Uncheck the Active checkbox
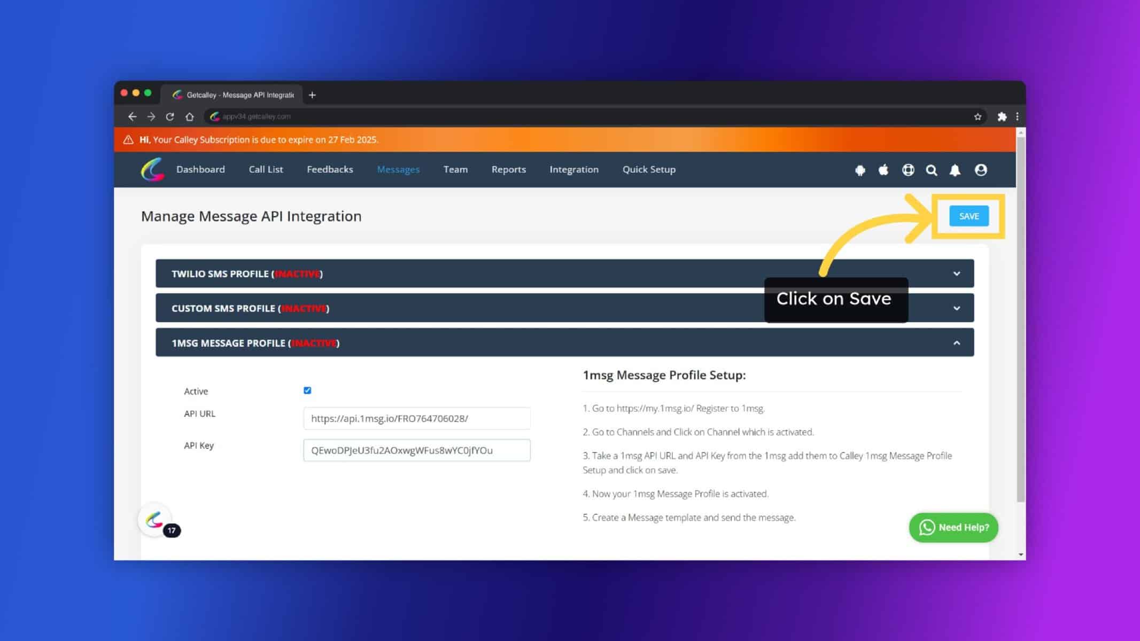 307,390
